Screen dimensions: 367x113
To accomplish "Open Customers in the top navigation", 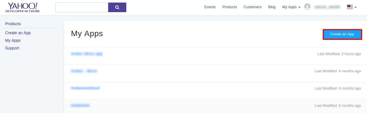I will (252, 7).
